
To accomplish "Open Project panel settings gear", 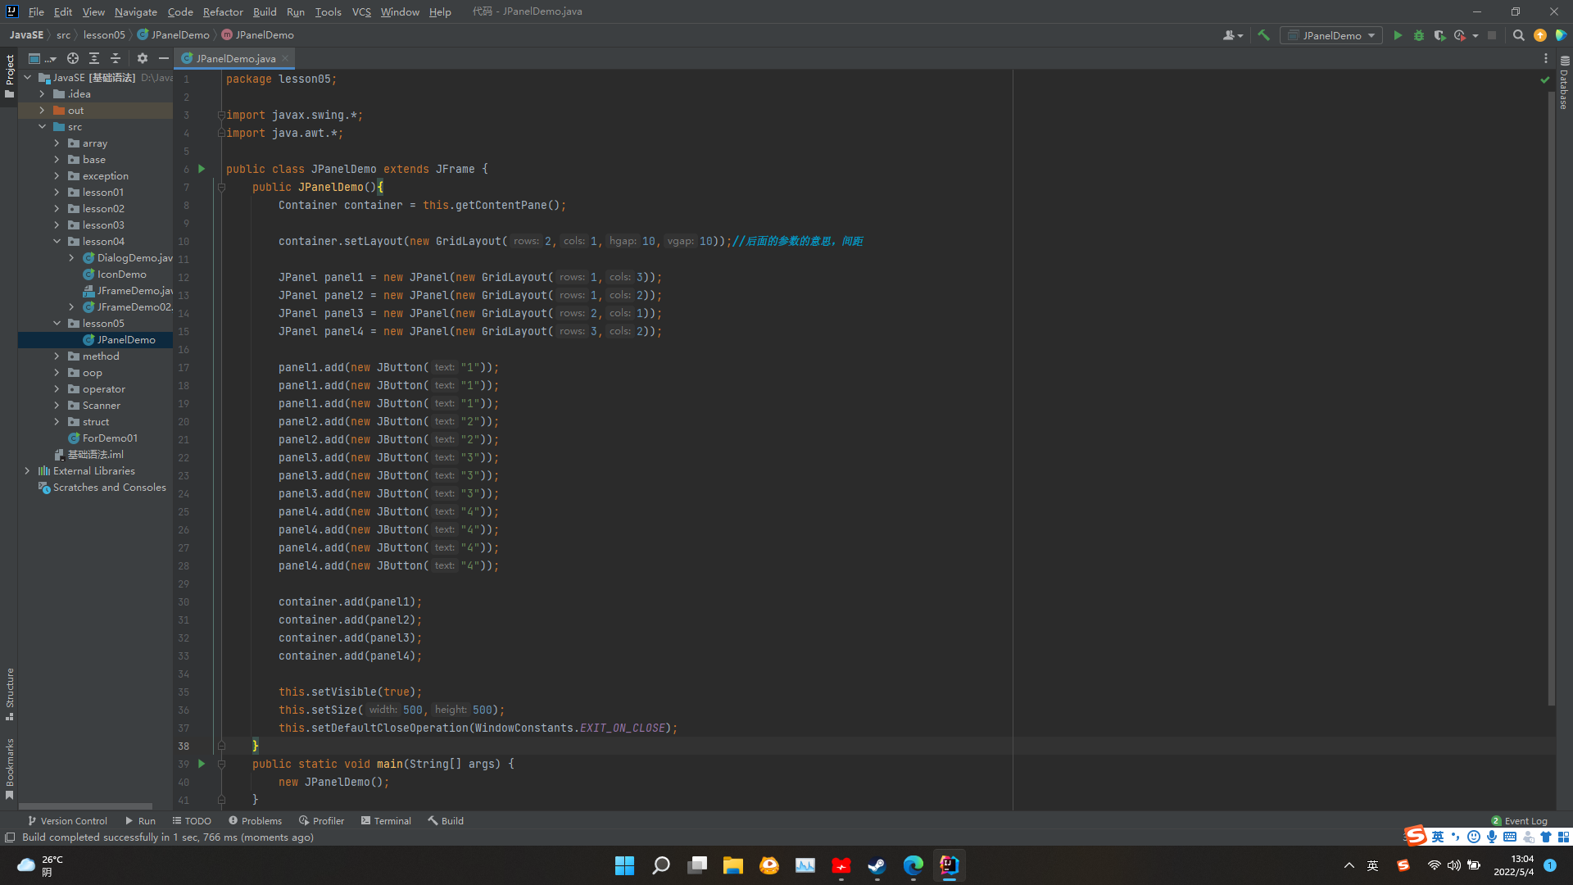I will pyautogui.click(x=143, y=58).
